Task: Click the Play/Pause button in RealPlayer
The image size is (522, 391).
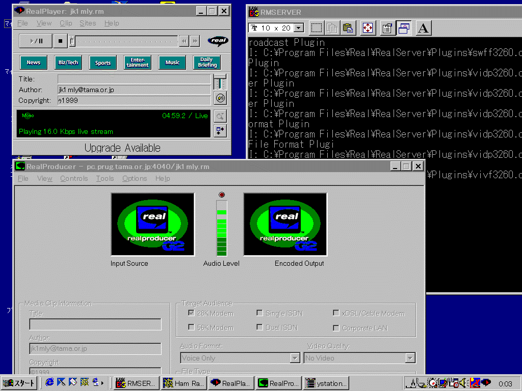Action: point(36,41)
